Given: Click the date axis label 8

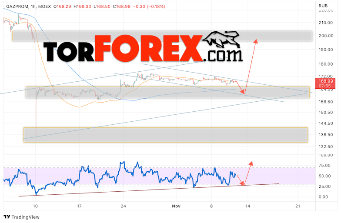Looking at the screenshot, I should click(211, 206).
